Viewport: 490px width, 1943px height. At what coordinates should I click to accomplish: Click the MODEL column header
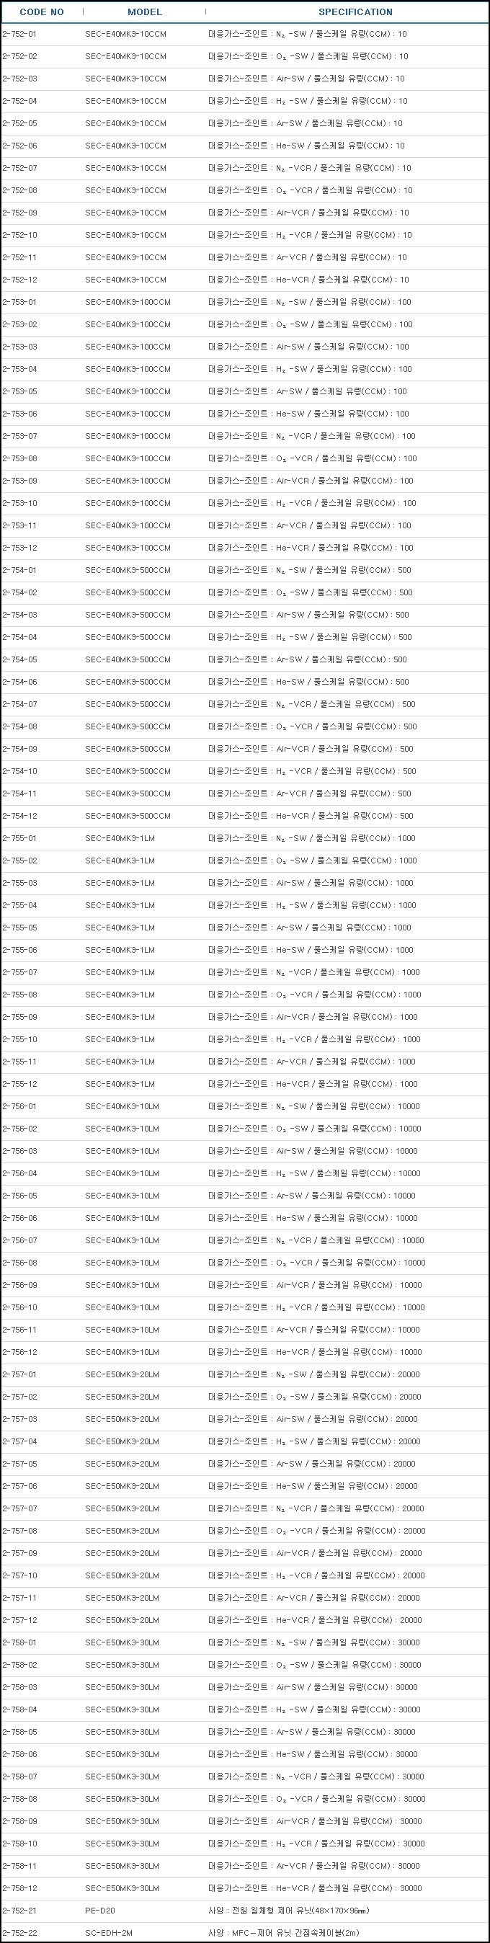pyautogui.click(x=145, y=12)
